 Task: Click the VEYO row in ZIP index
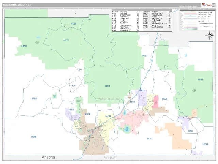(x=157, y=22)
